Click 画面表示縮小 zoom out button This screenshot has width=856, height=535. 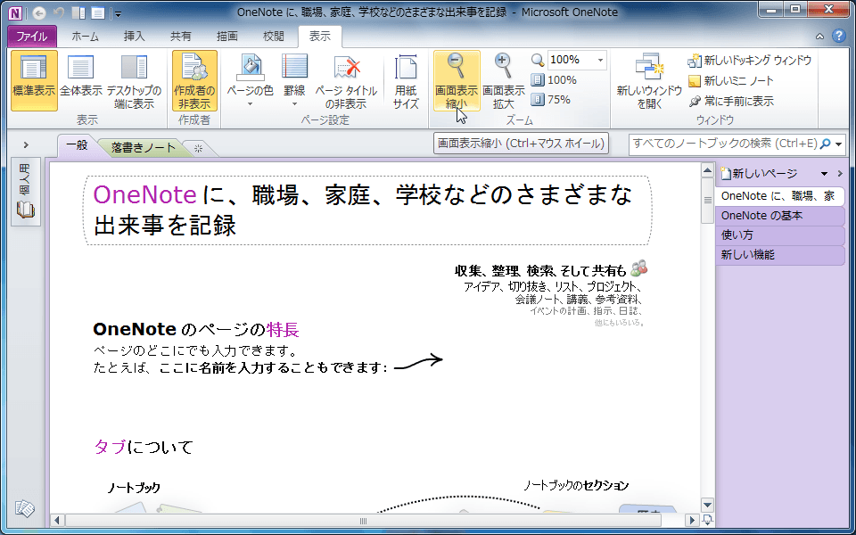(457, 80)
